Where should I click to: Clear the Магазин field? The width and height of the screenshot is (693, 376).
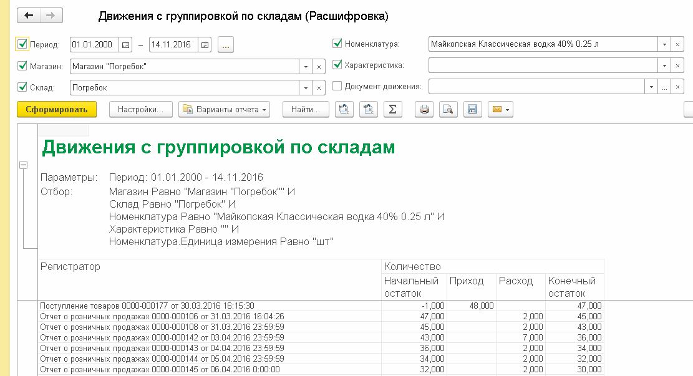(x=319, y=67)
